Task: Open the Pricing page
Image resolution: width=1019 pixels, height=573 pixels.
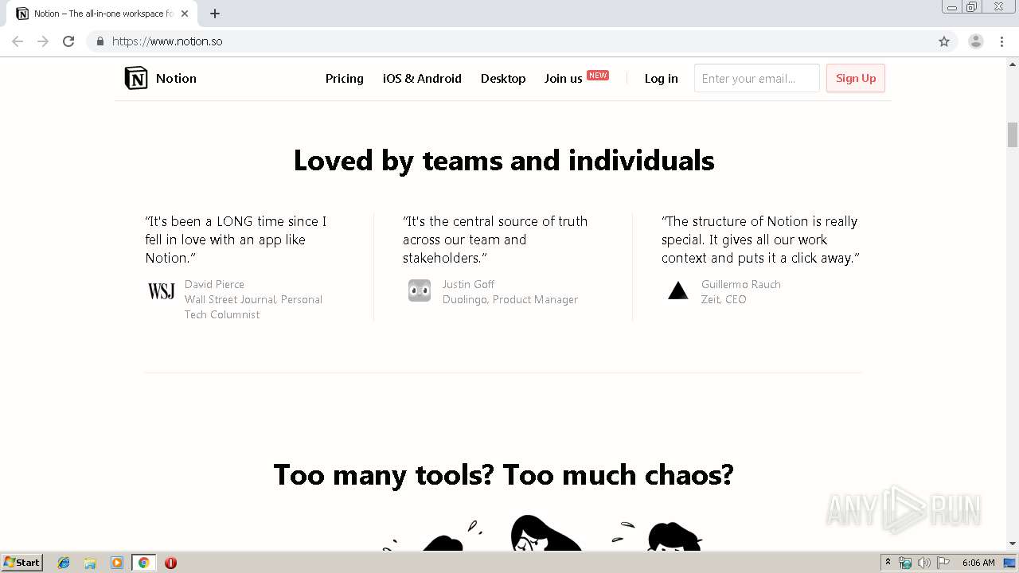Action: pos(345,78)
